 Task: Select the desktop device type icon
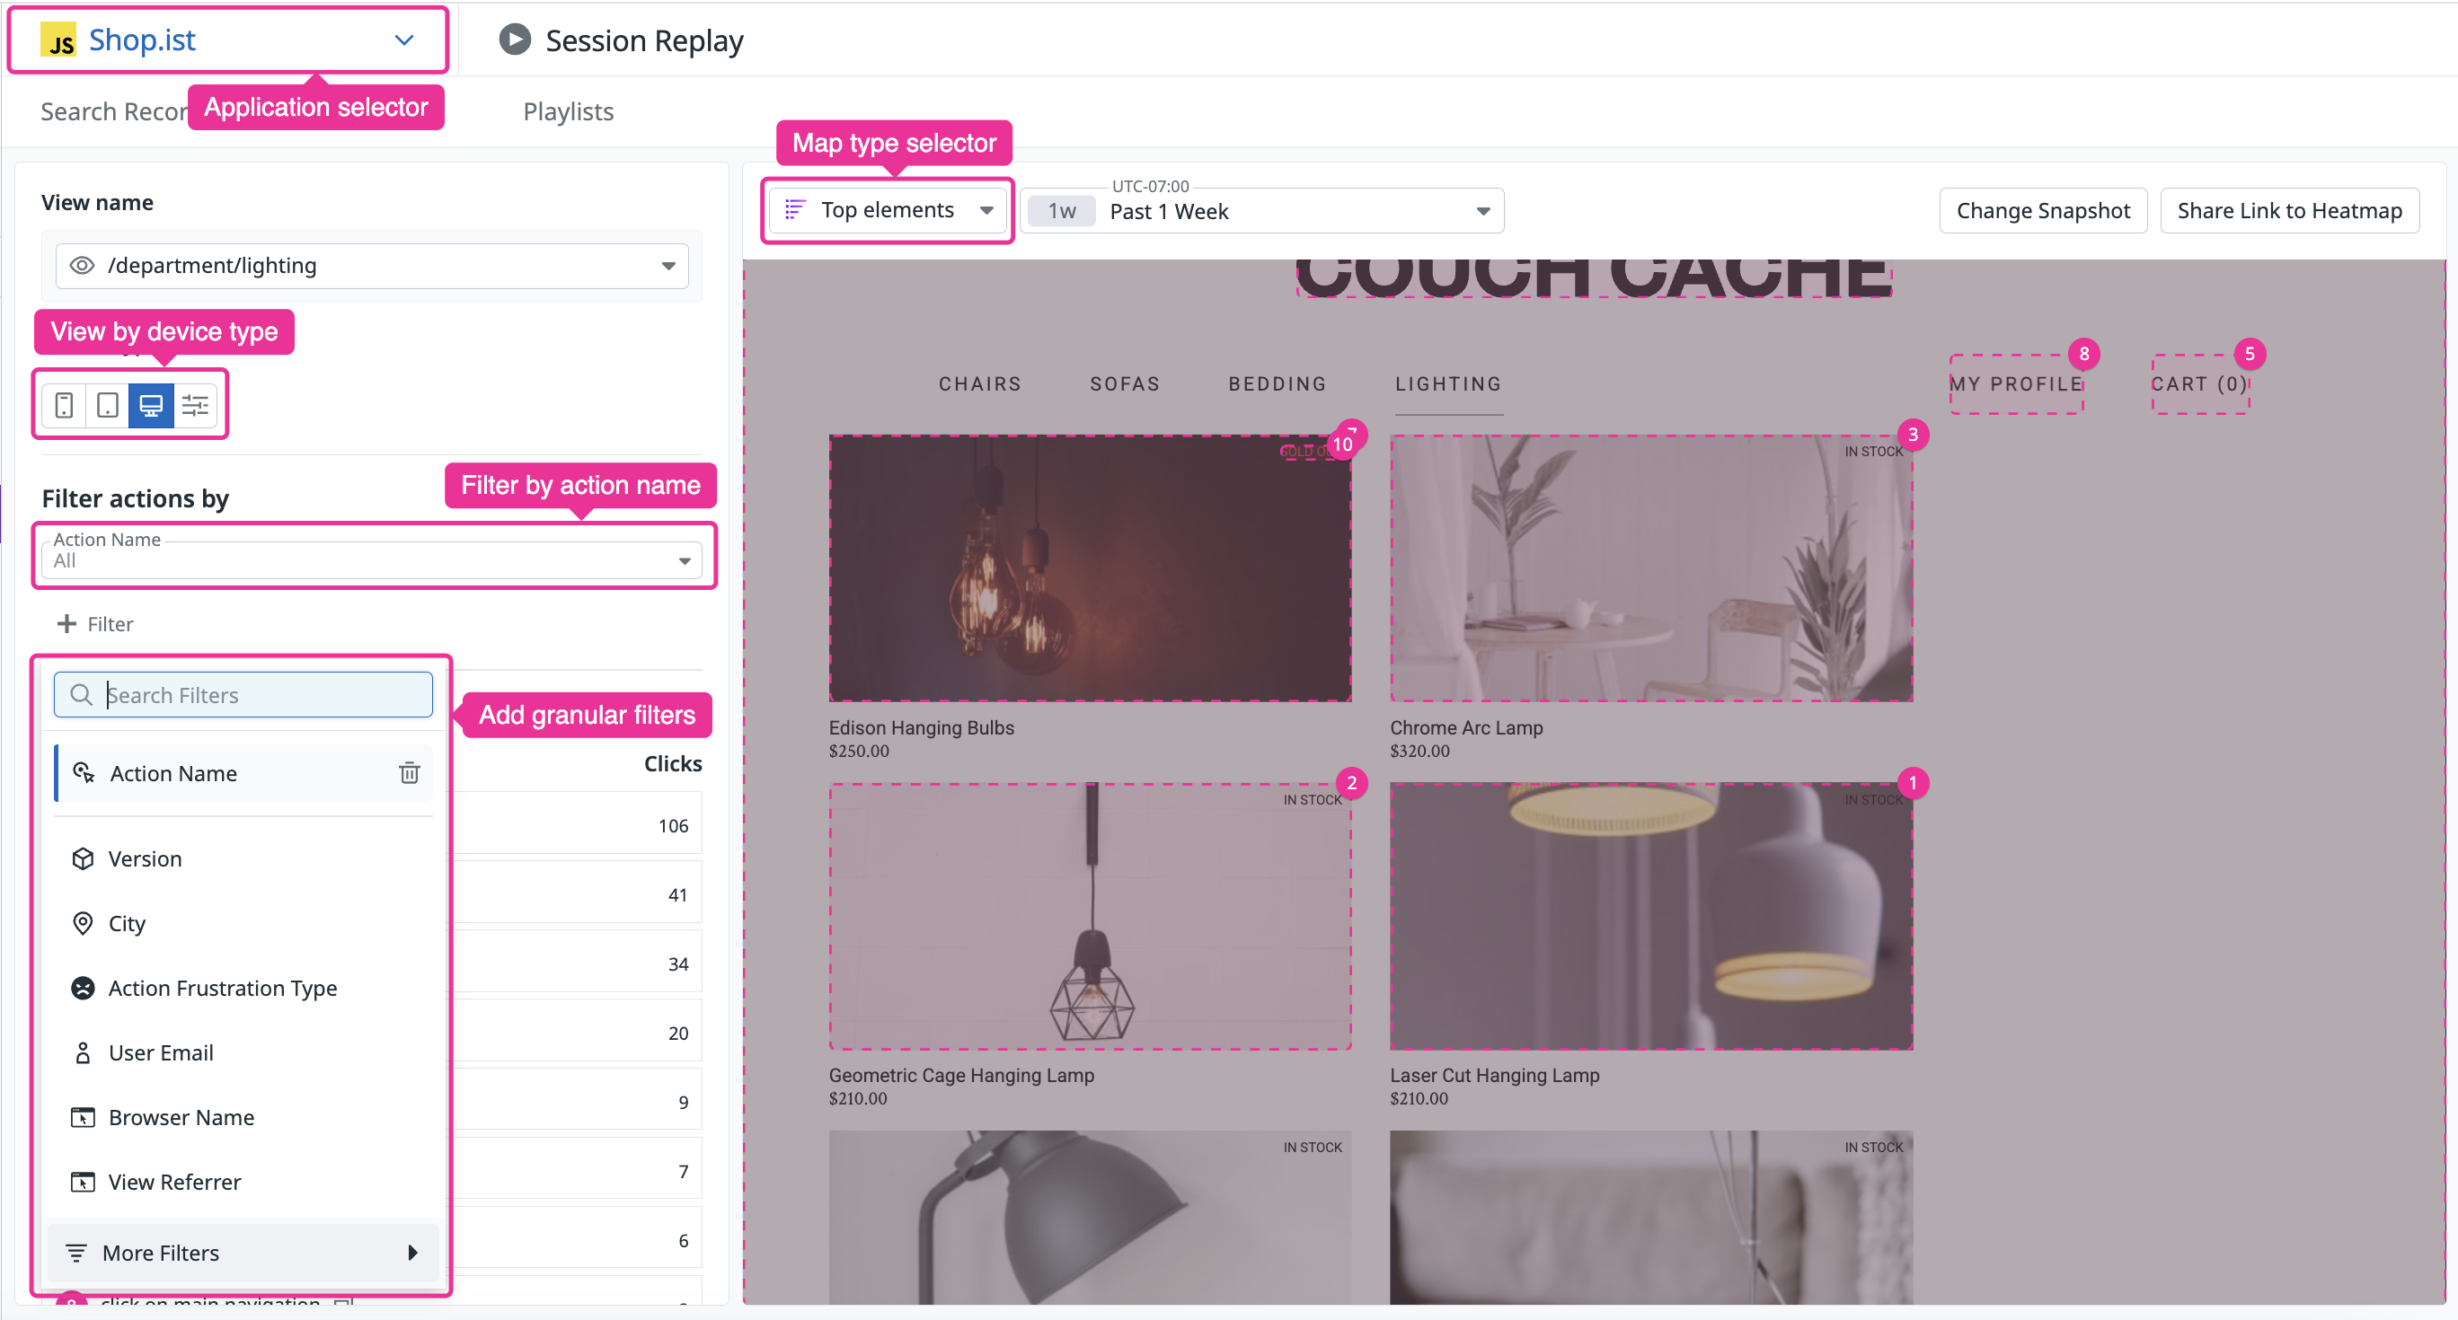click(x=151, y=405)
